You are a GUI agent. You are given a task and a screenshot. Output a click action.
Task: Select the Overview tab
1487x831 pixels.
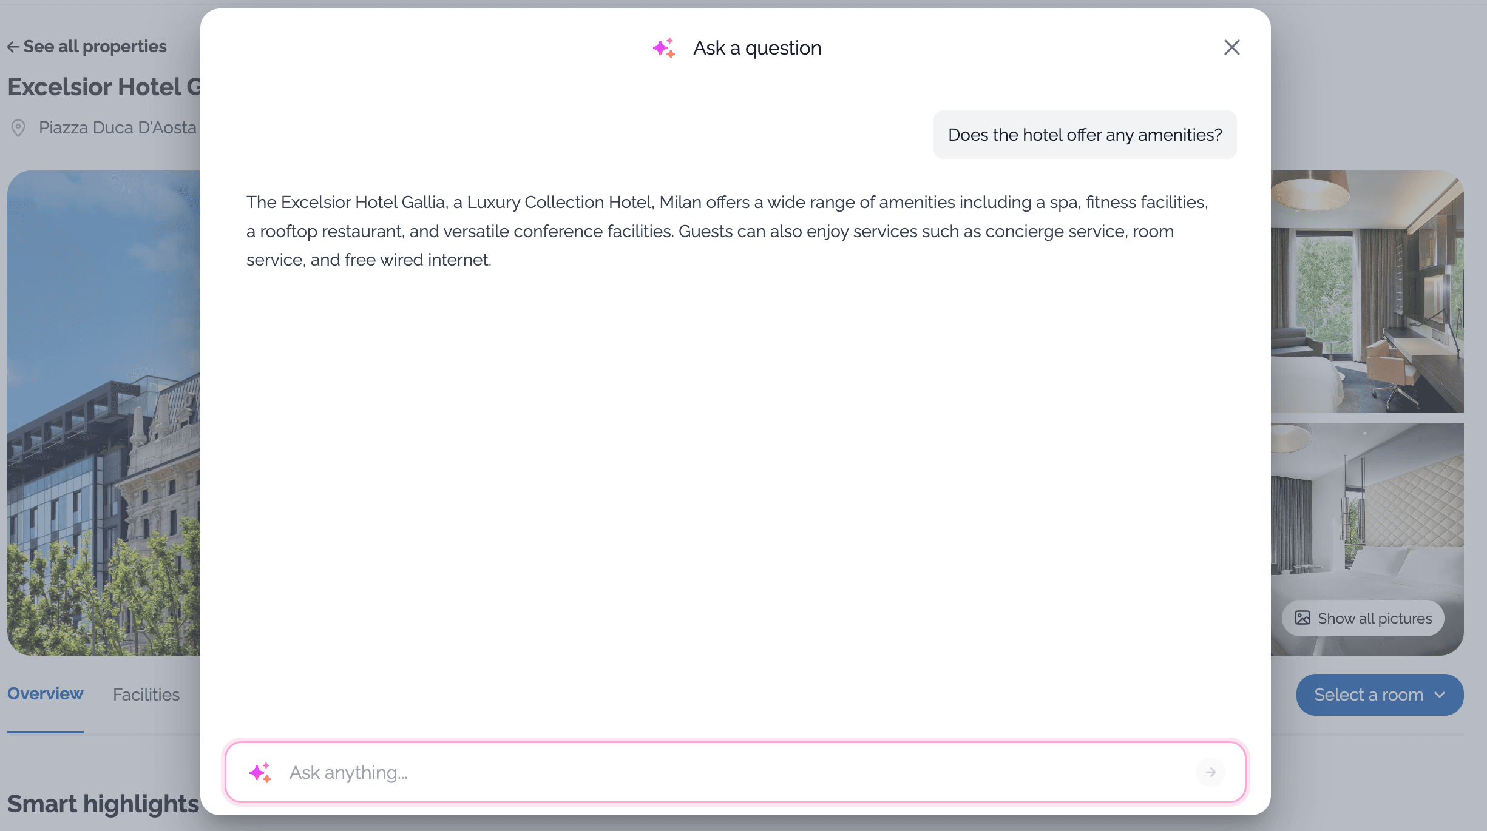pyautogui.click(x=45, y=693)
